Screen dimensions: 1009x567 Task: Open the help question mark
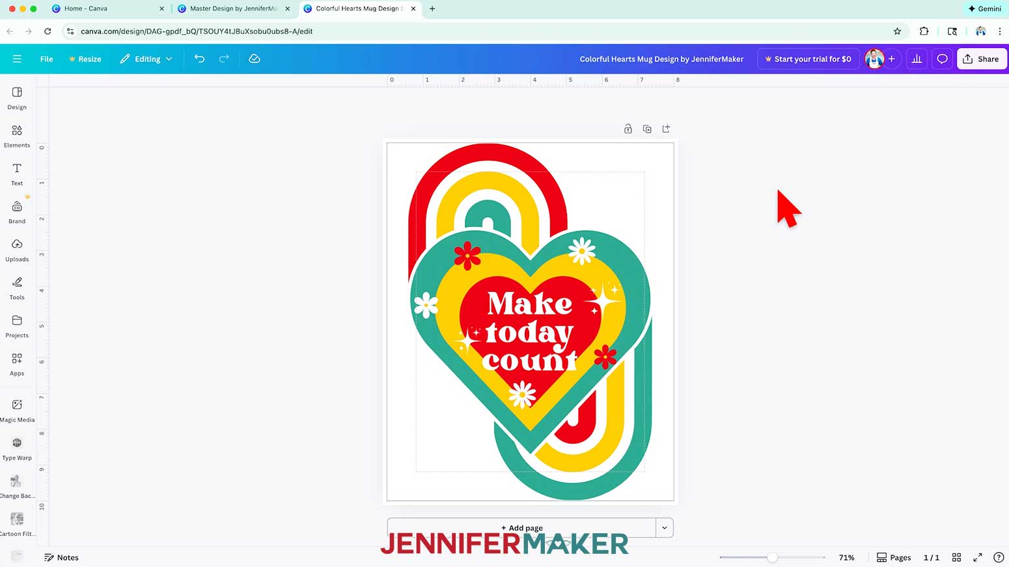click(x=999, y=557)
